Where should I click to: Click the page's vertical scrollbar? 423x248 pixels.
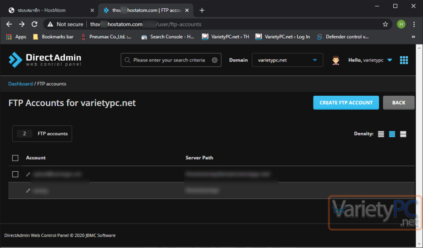pyautogui.click(x=419, y=146)
